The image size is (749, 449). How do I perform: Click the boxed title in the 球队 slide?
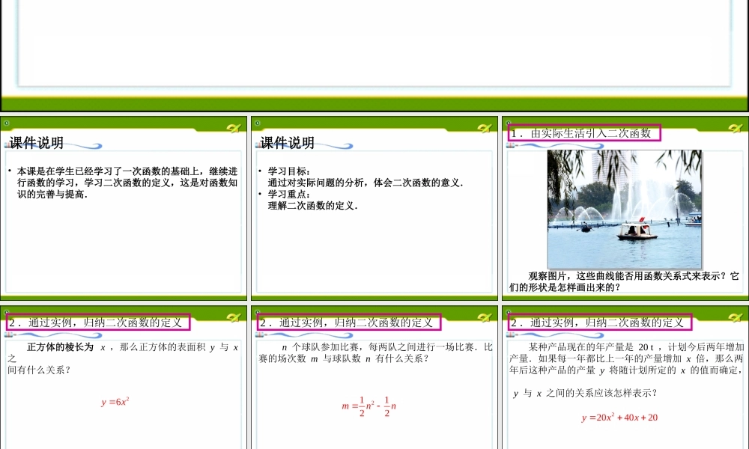349,322
